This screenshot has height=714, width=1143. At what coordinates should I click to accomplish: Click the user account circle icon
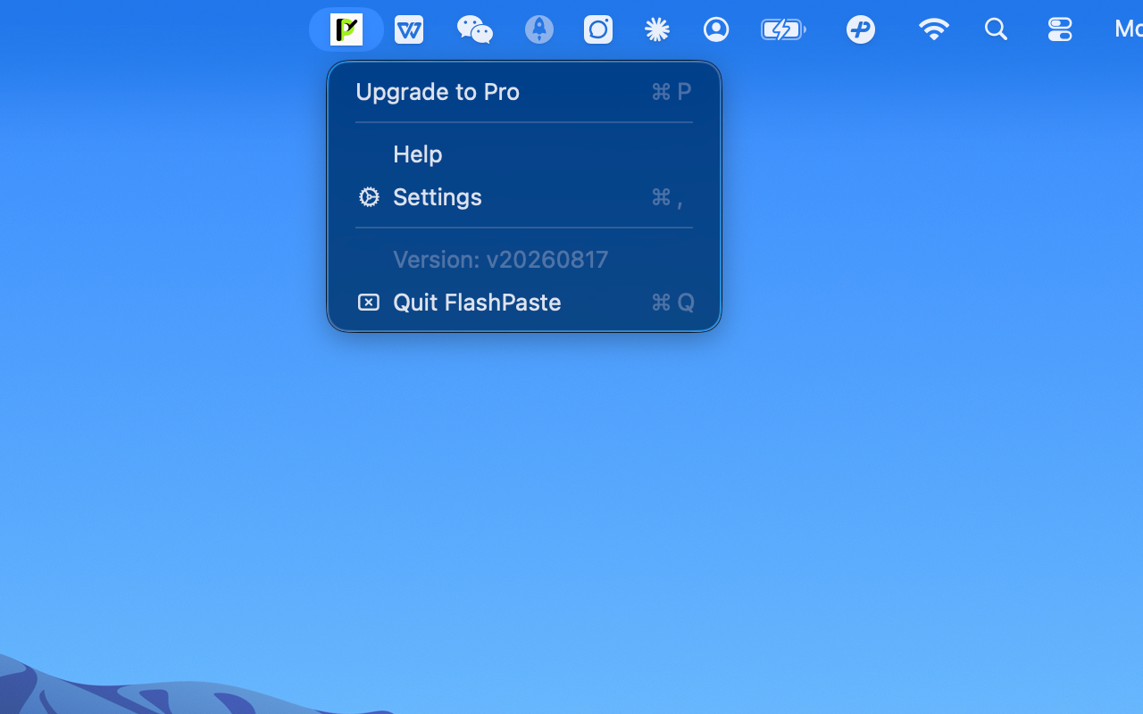coord(716,29)
